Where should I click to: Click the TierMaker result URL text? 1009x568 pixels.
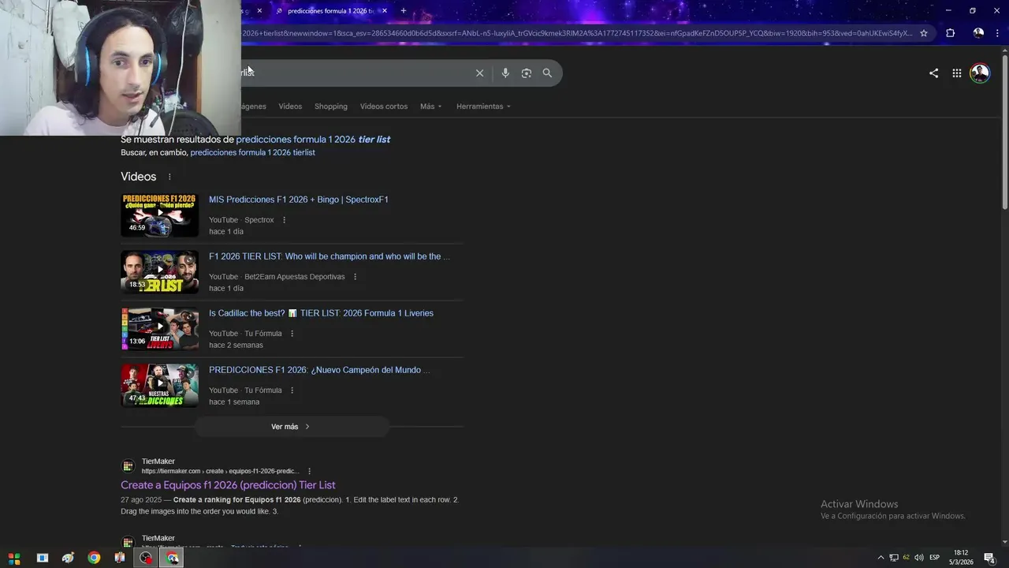point(220,471)
